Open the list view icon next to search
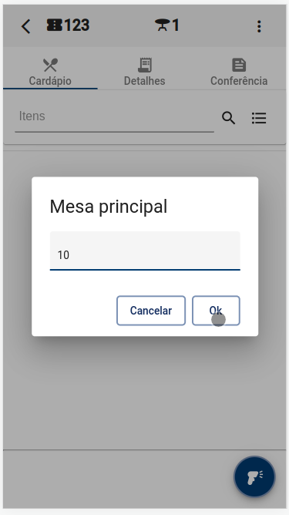 [259, 118]
